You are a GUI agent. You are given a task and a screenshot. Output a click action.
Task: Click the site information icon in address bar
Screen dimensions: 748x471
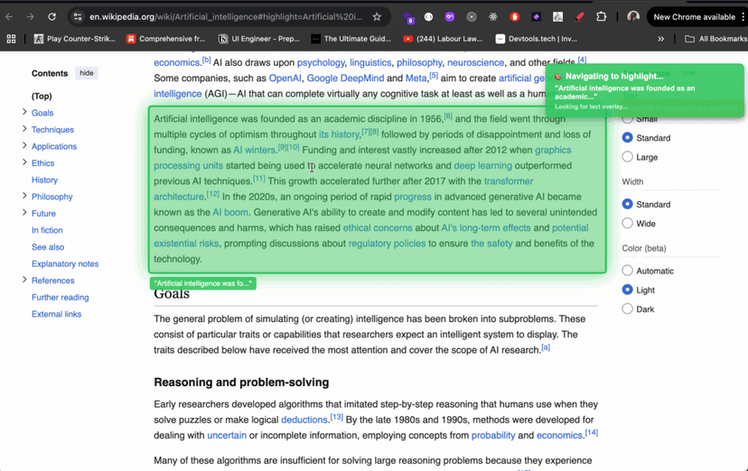click(x=78, y=16)
